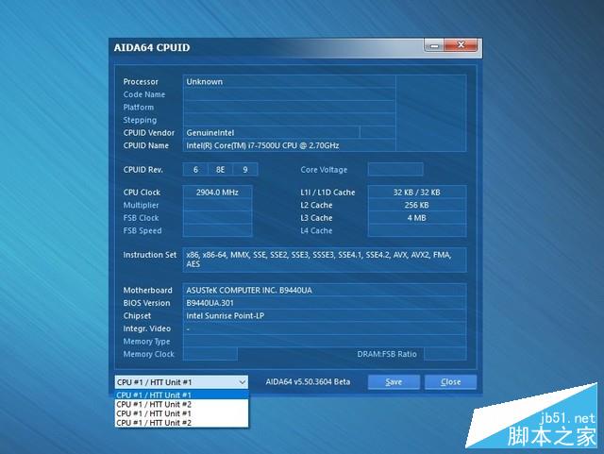This screenshot has height=454, width=604.
Task: Click the CPU Clock value '2904.0 MHz'
Action: (x=218, y=193)
